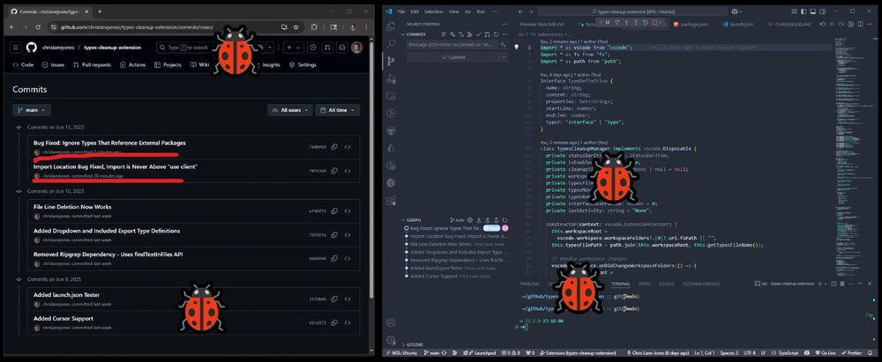Open the Selection menu in VS Code
Viewport: 882px width, 362px height.
pos(434,11)
